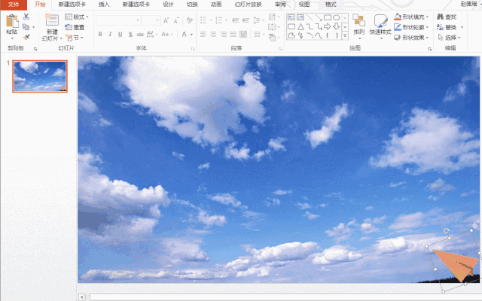Open the Section (节) dropdown
The width and height of the screenshot is (482, 301).
tap(75, 38)
